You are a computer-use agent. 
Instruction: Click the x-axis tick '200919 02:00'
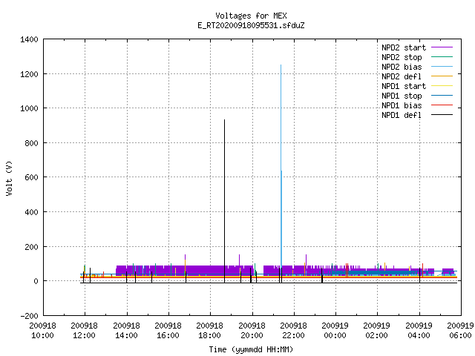point(376,331)
